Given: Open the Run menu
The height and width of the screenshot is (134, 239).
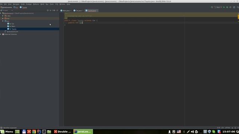Looking at the screenshot, I should pos(47,4).
